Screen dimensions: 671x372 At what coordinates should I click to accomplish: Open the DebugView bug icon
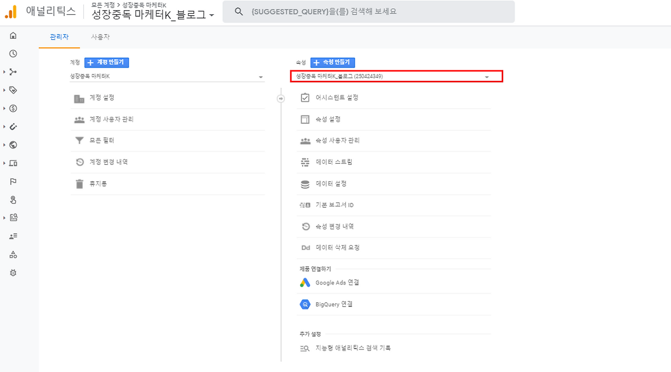point(13,273)
